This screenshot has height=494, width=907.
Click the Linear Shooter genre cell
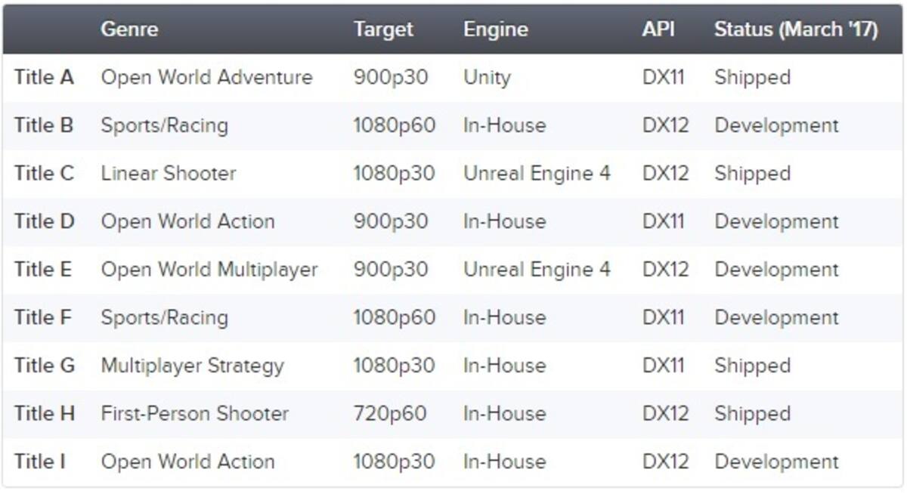tap(169, 173)
